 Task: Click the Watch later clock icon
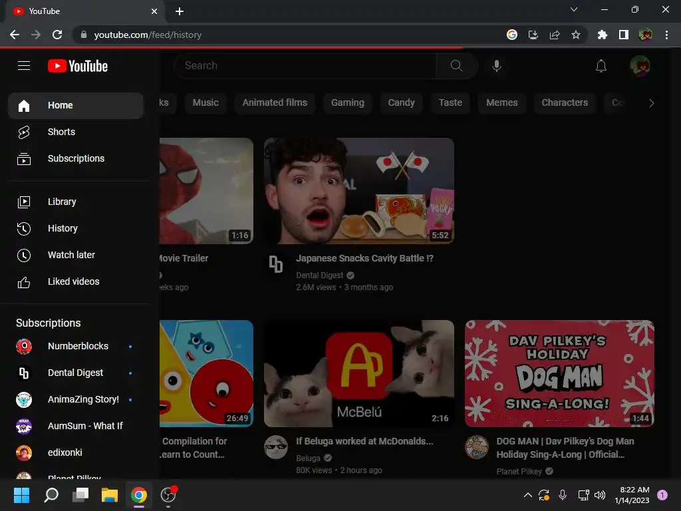[x=24, y=255]
